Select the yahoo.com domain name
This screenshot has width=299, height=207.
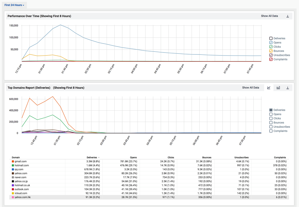21,173
